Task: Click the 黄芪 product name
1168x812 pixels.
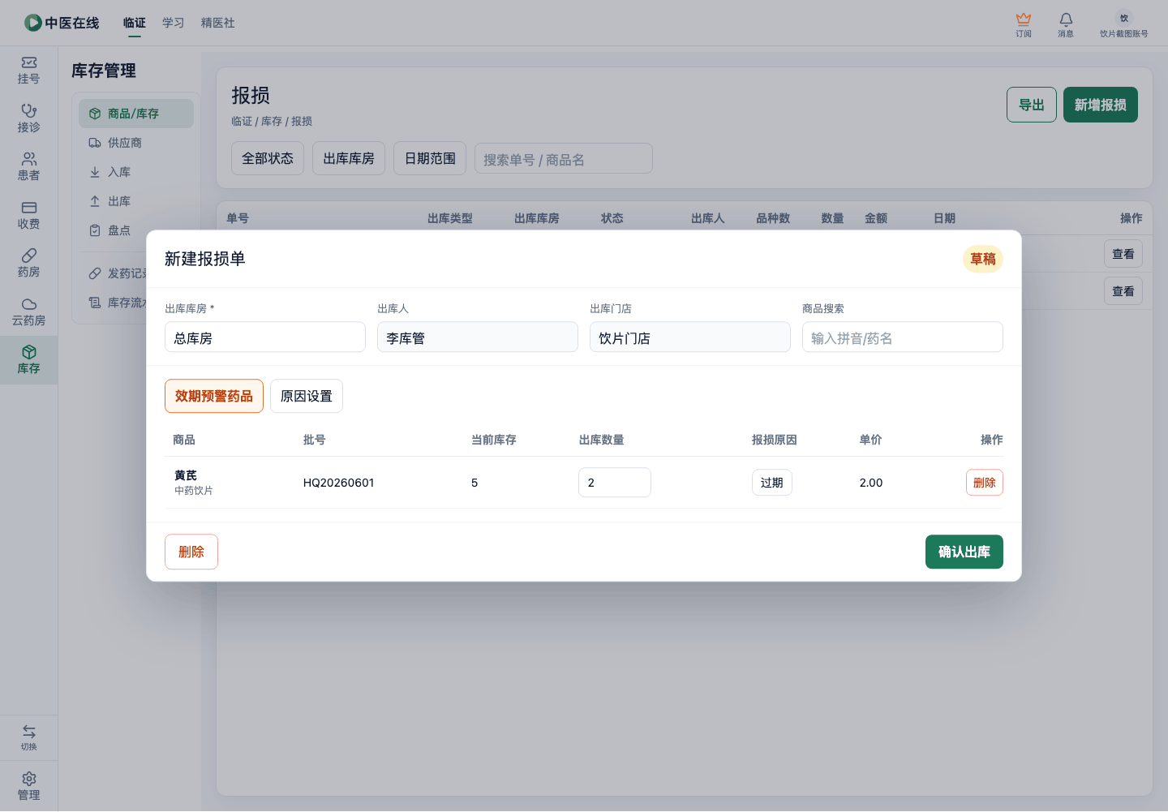Action: 186,475
